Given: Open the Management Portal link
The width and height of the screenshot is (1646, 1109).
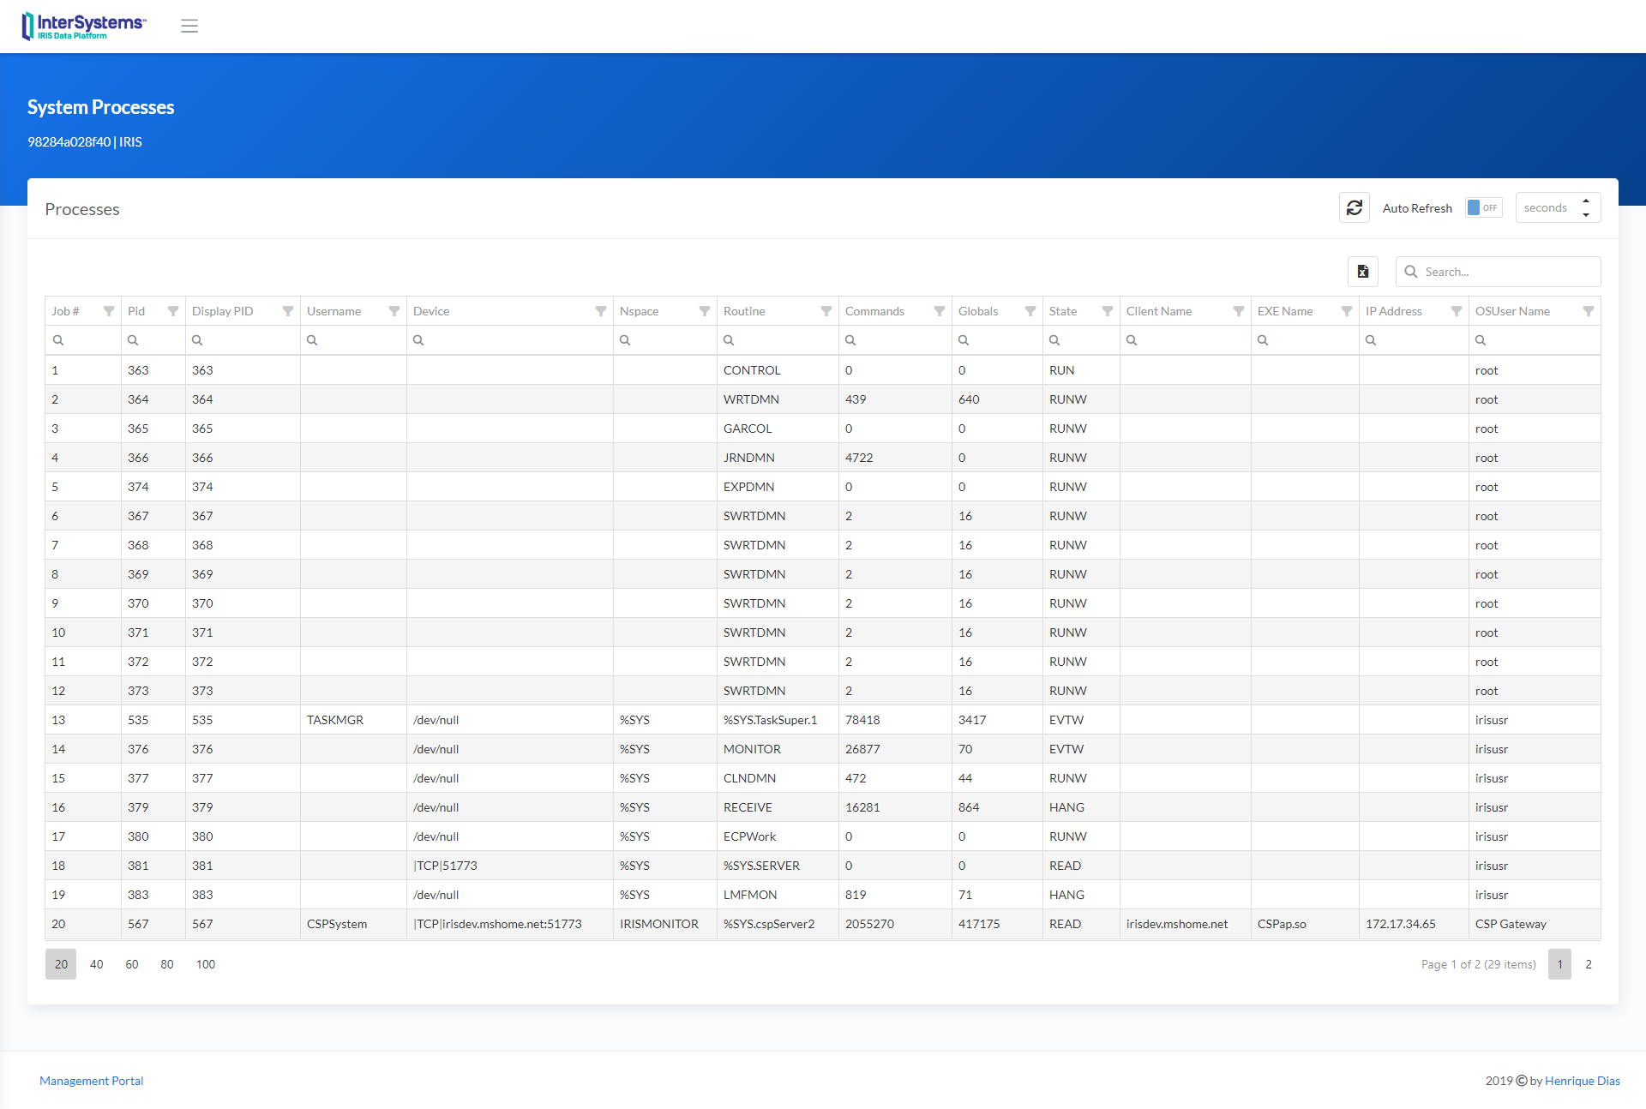Looking at the screenshot, I should [x=91, y=1081].
